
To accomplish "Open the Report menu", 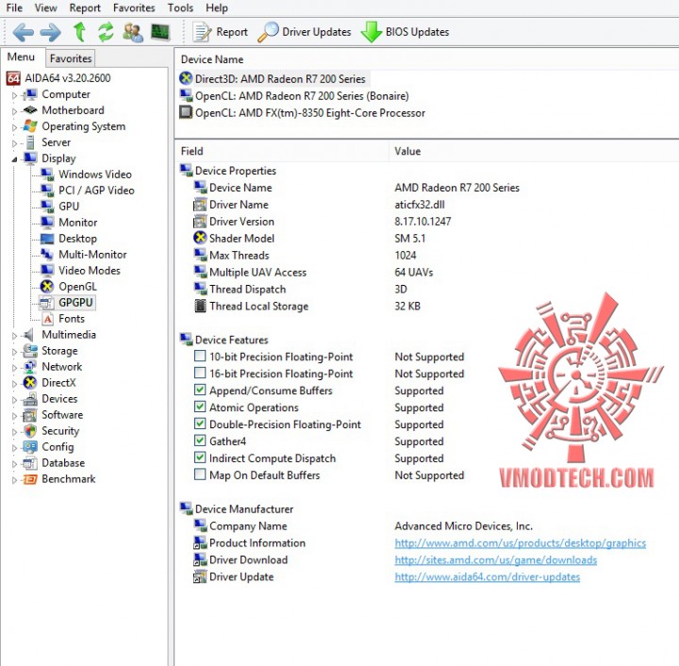I will point(85,8).
